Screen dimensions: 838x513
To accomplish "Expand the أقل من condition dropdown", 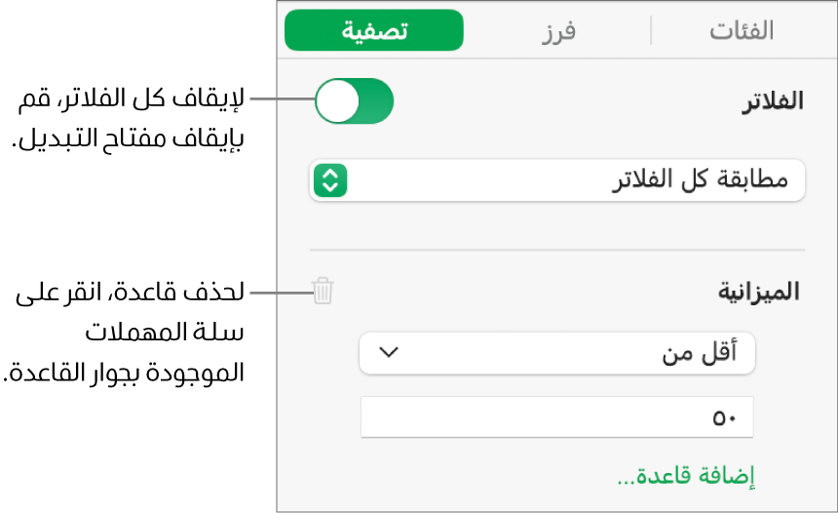I will pyautogui.click(x=557, y=353).
